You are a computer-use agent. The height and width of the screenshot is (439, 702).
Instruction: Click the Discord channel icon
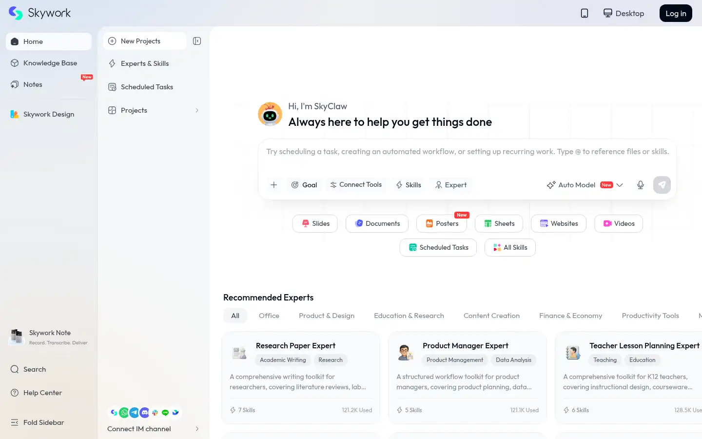145,413
